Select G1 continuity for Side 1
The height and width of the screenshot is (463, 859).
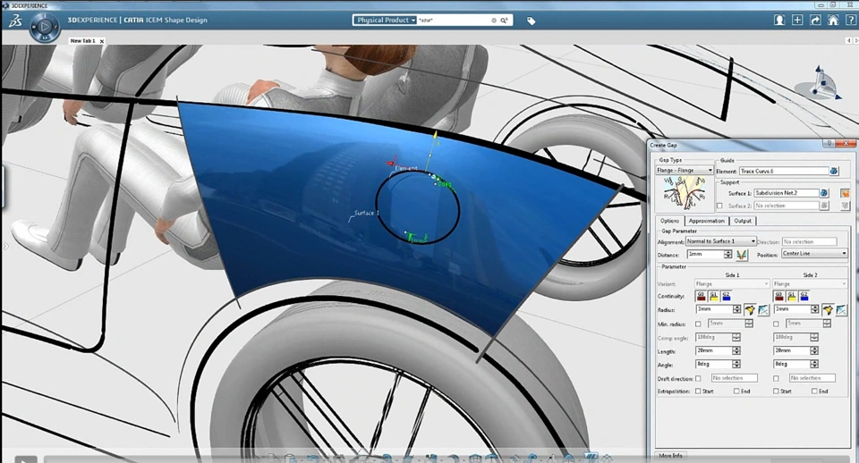713,296
